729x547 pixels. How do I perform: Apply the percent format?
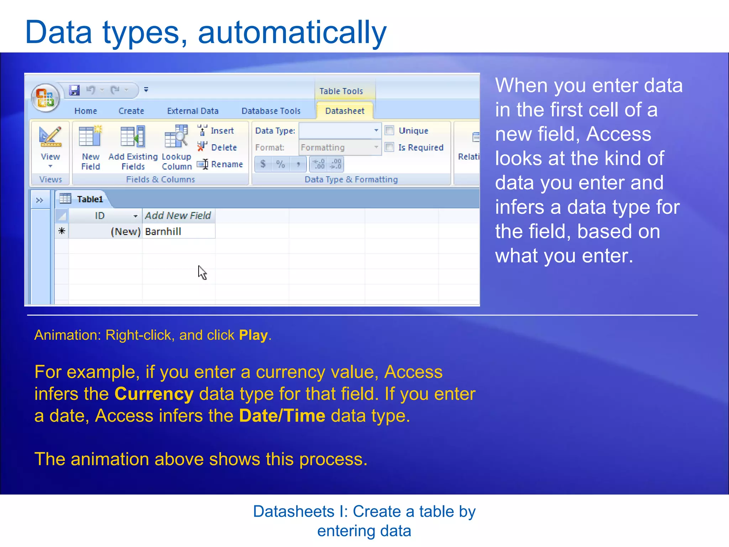[280, 164]
